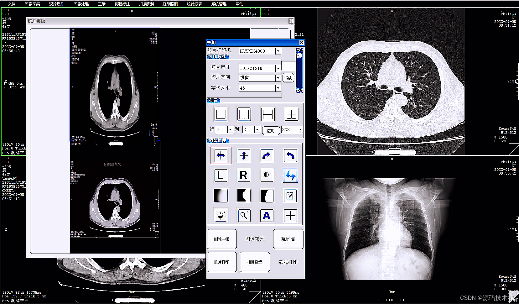Close the 胶片排版 window
This screenshot has height=304, width=519.
click(291, 21)
